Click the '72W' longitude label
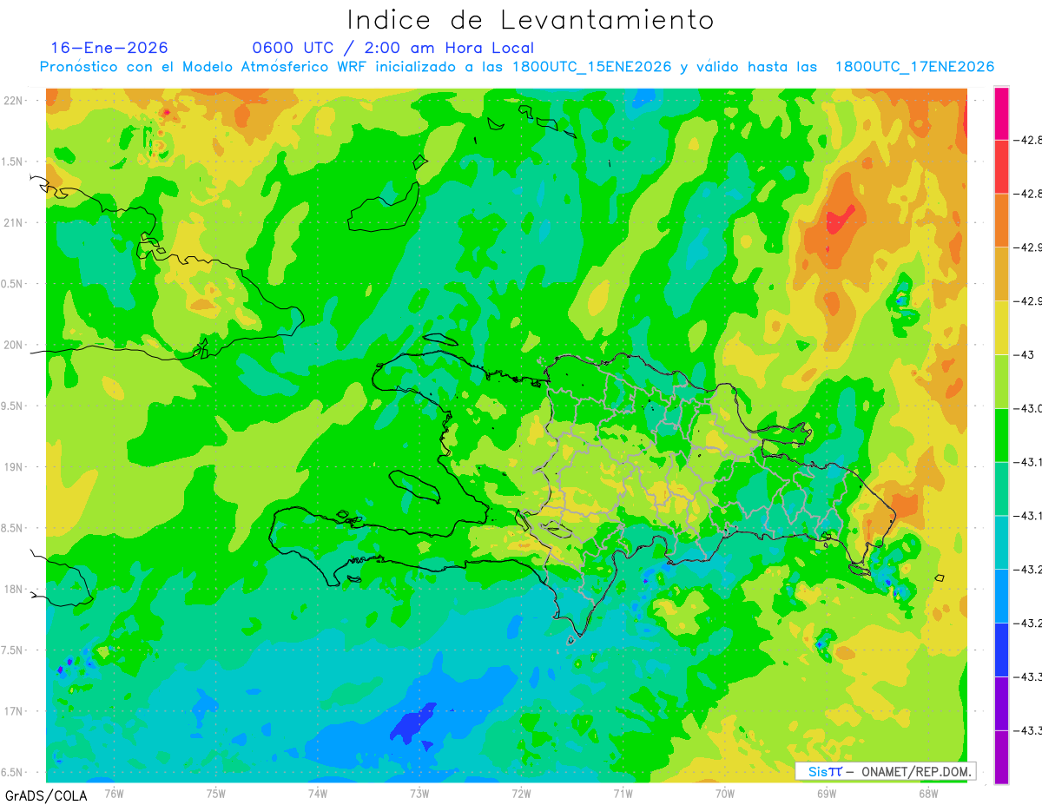The height and width of the screenshot is (805, 1042). point(521,792)
